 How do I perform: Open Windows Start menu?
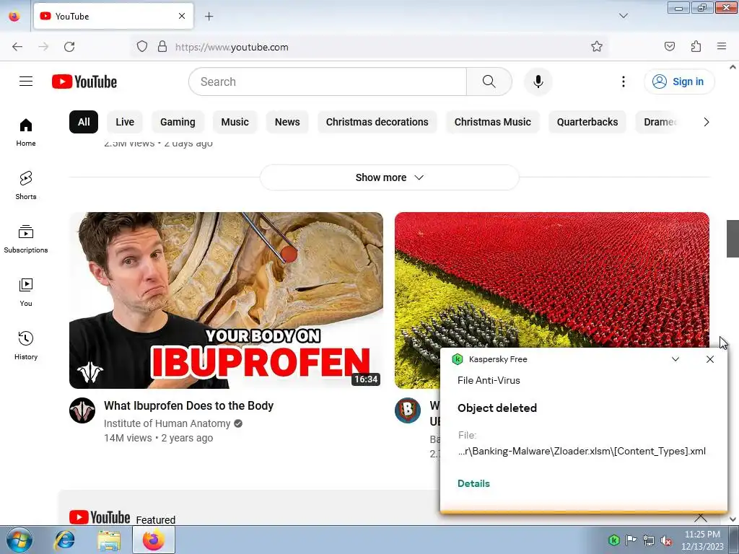pos(19,540)
